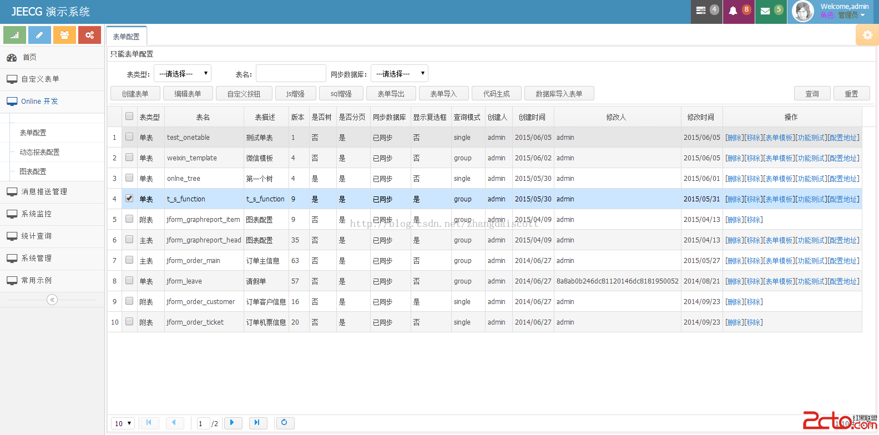Click 删除 link in test_onetable row
879x435 pixels.
point(735,137)
